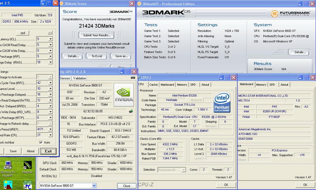Open Memory tab in left CPU-Z window
316x190 pixels.
pyautogui.click(x=182, y=85)
